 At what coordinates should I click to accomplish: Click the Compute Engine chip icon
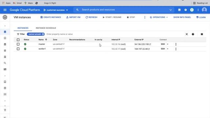5,17
